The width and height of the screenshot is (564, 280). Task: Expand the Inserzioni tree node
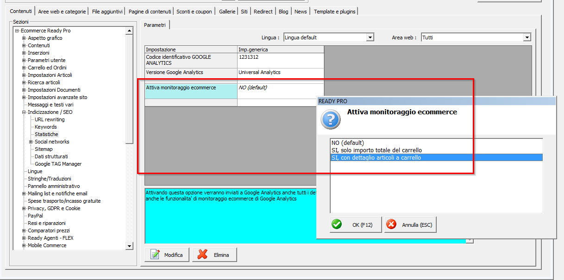24,53
